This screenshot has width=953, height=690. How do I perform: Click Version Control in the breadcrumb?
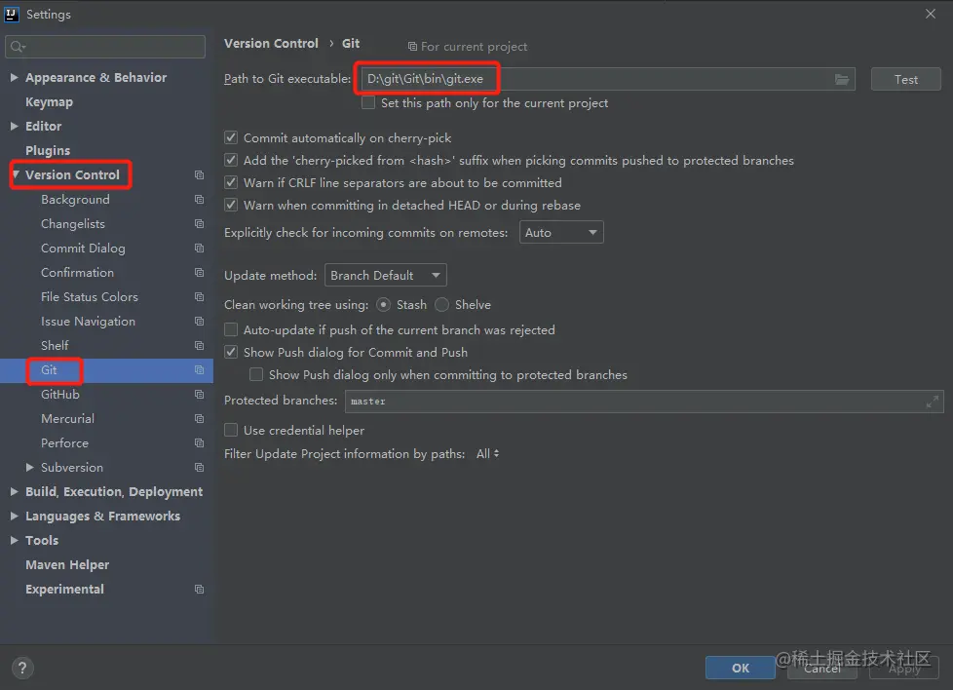pyautogui.click(x=271, y=43)
